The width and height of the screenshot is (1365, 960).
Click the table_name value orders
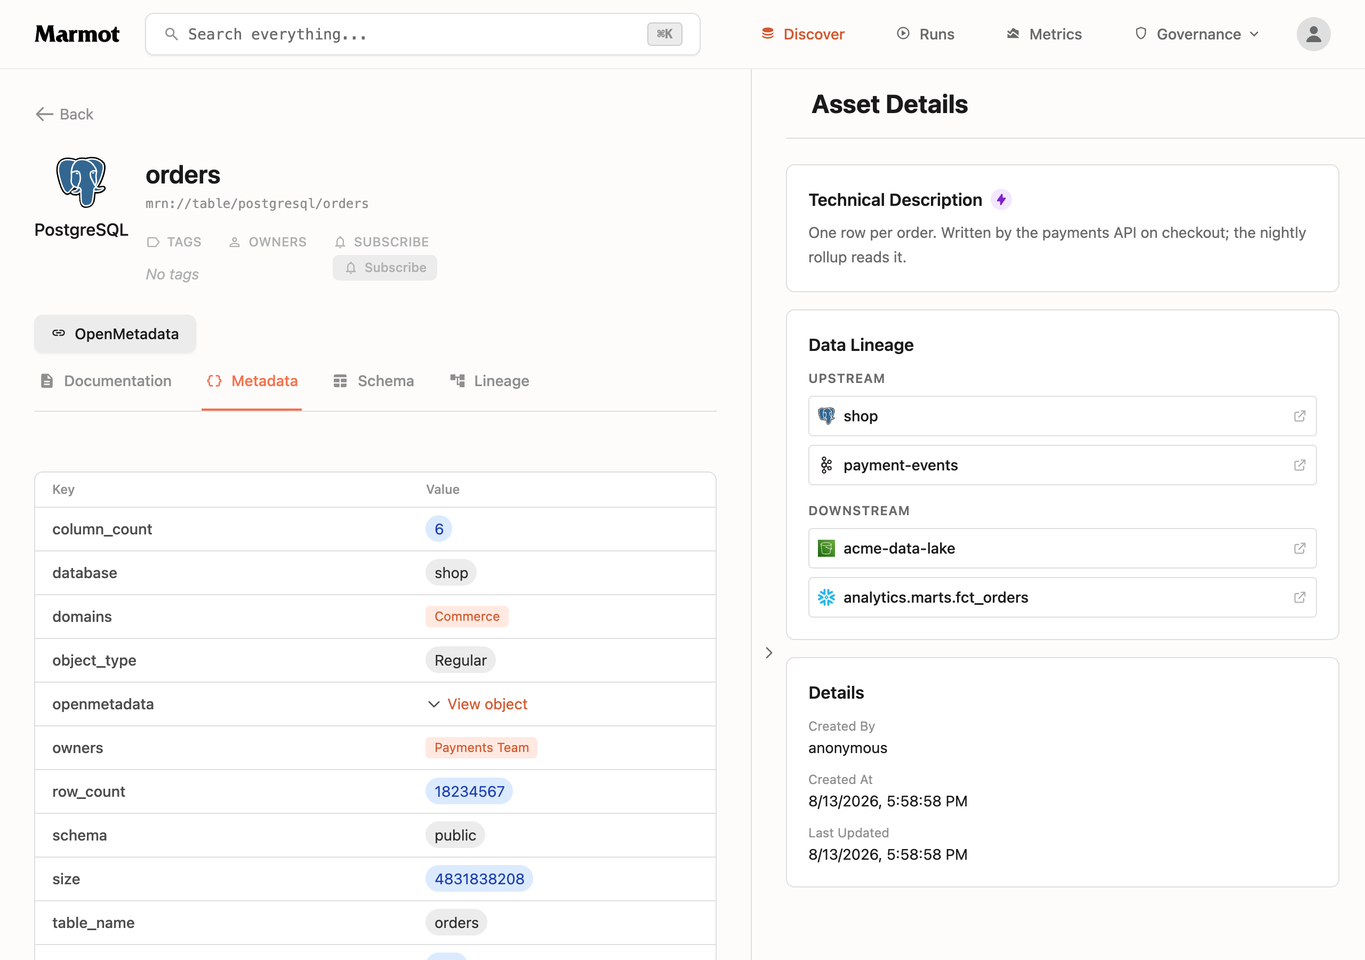(x=456, y=923)
